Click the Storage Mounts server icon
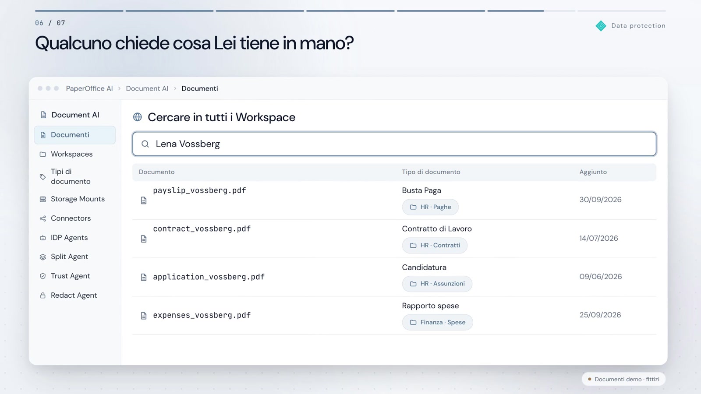Screen dimensions: 701x394 [x=43, y=199]
